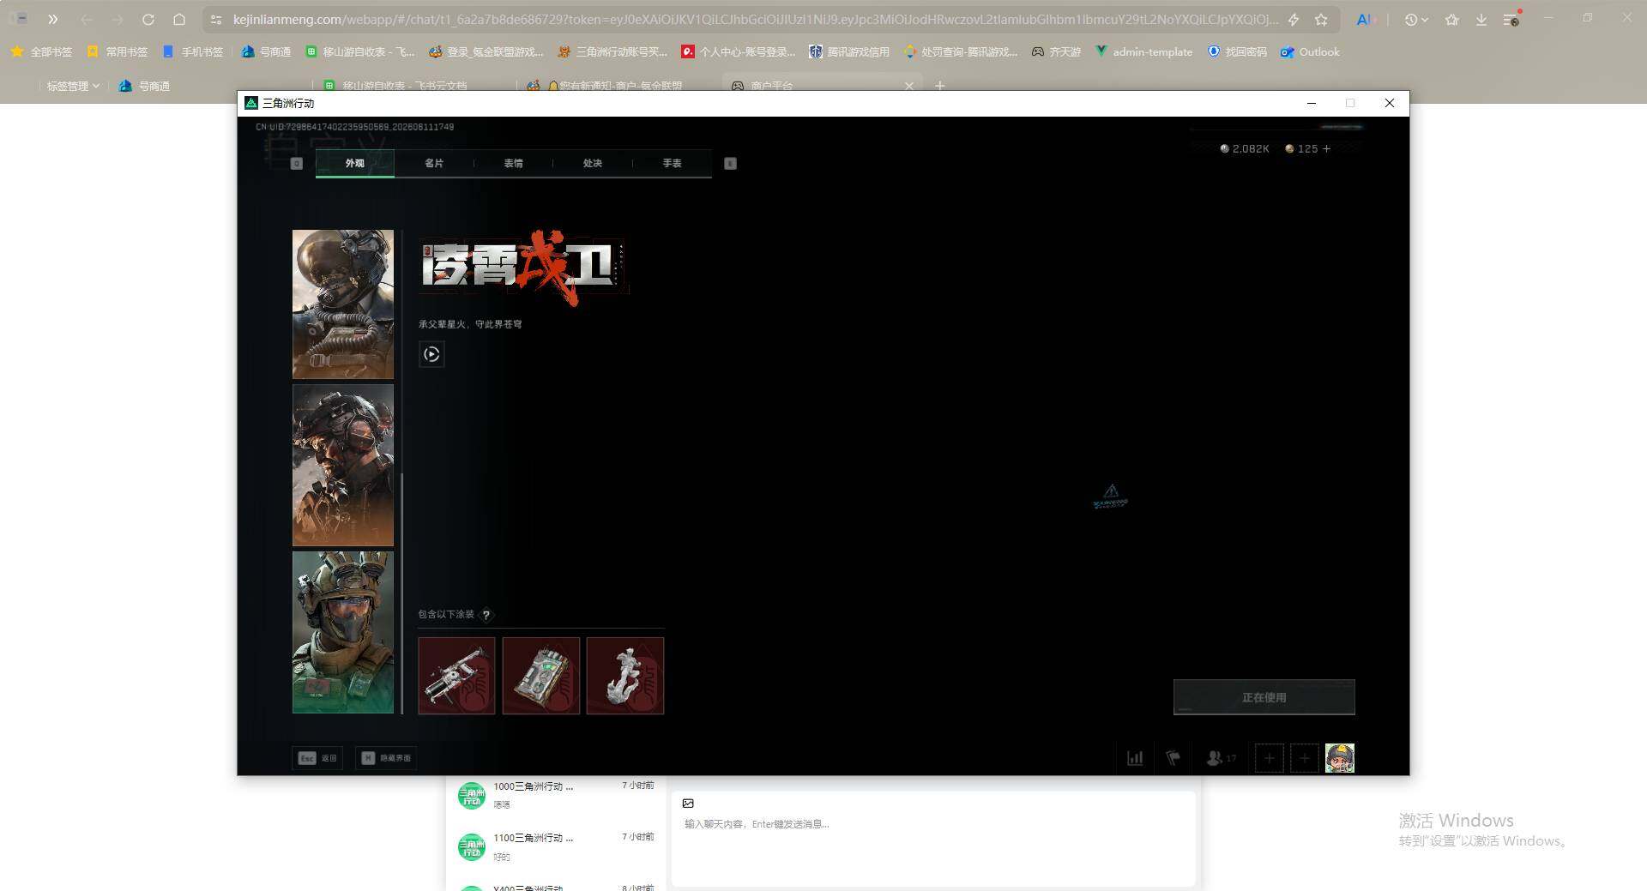
Task: Select the green masked operator skin thumbnail
Action: tap(343, 632)
